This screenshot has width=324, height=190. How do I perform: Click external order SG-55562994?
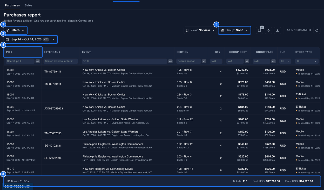[x=53, y=158]
